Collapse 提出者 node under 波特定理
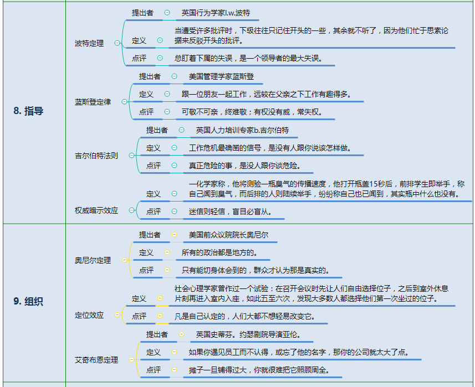 point(167,12)
